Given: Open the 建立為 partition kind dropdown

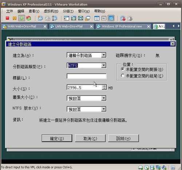Looking at the screenshot, I should pos(104,55).
